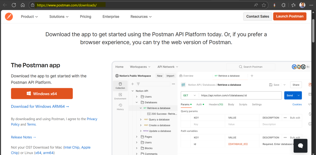Click the rocket extension icon

point(274,5)
